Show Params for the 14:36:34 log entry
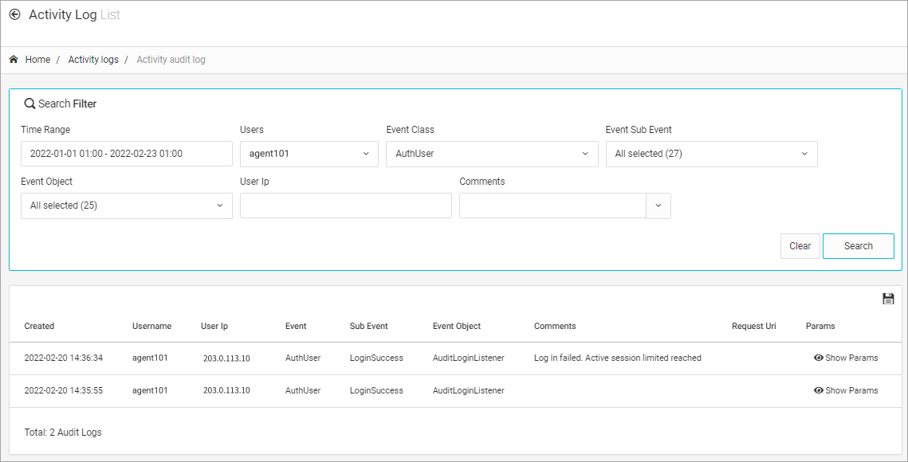The height and width of the screenshot is (462, 908). (846, 358)
